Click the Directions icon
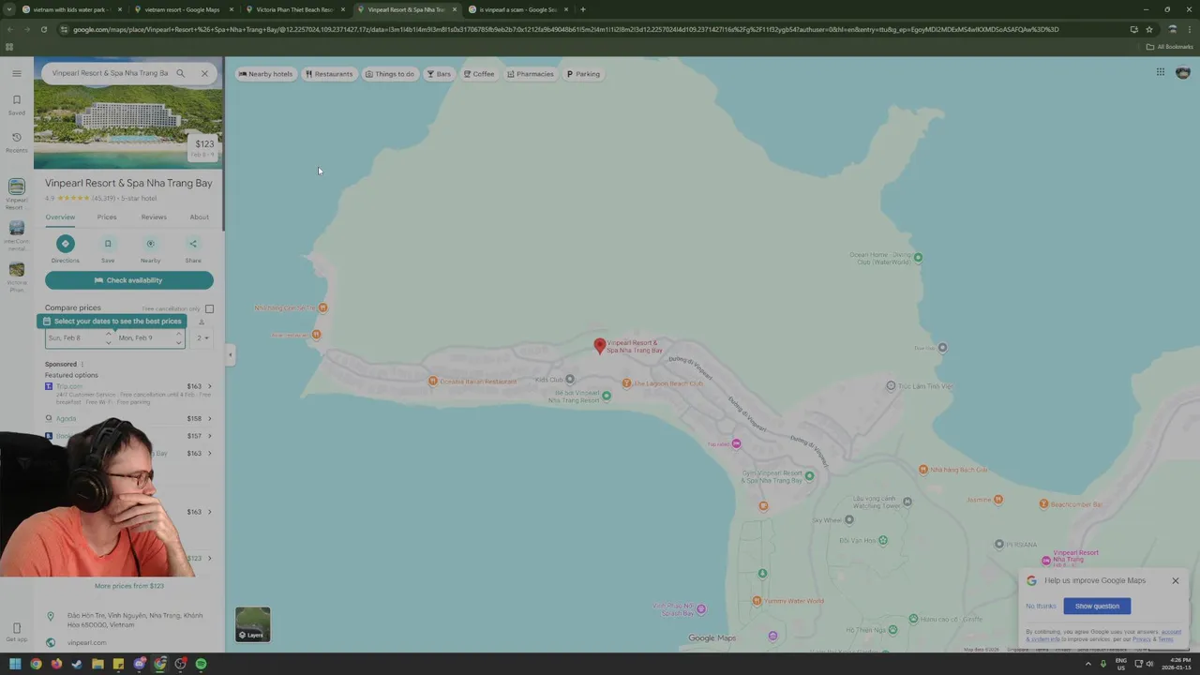 pos(65,244)
